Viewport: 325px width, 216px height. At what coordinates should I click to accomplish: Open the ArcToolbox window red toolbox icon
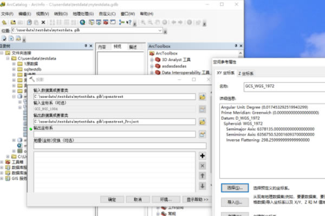point(106,22)
